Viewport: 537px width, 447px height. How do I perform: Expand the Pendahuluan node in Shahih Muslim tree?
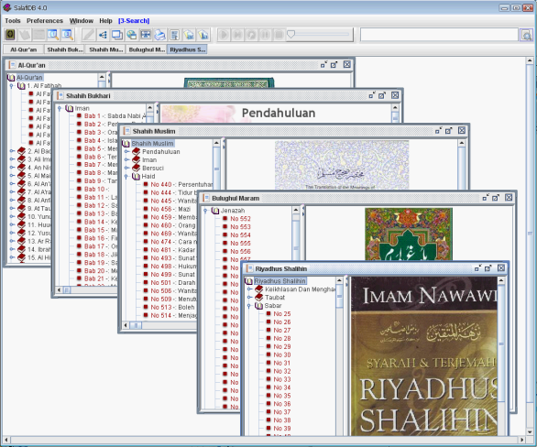(126, 152)
